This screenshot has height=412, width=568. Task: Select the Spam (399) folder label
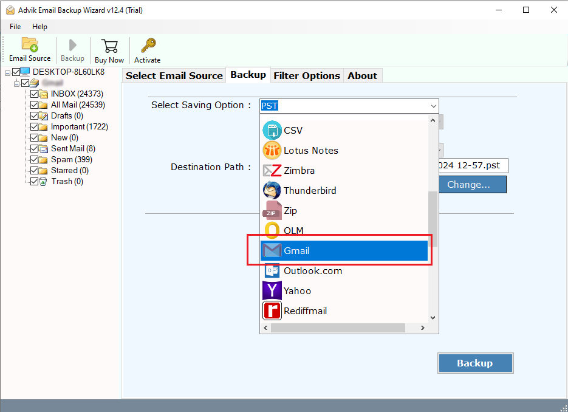pos(71,159)
